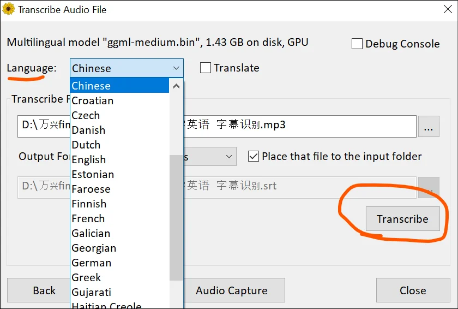Browse for input audio file with ellipsis button
This screenshot has height=309, width=458.
tap(429, 126)
